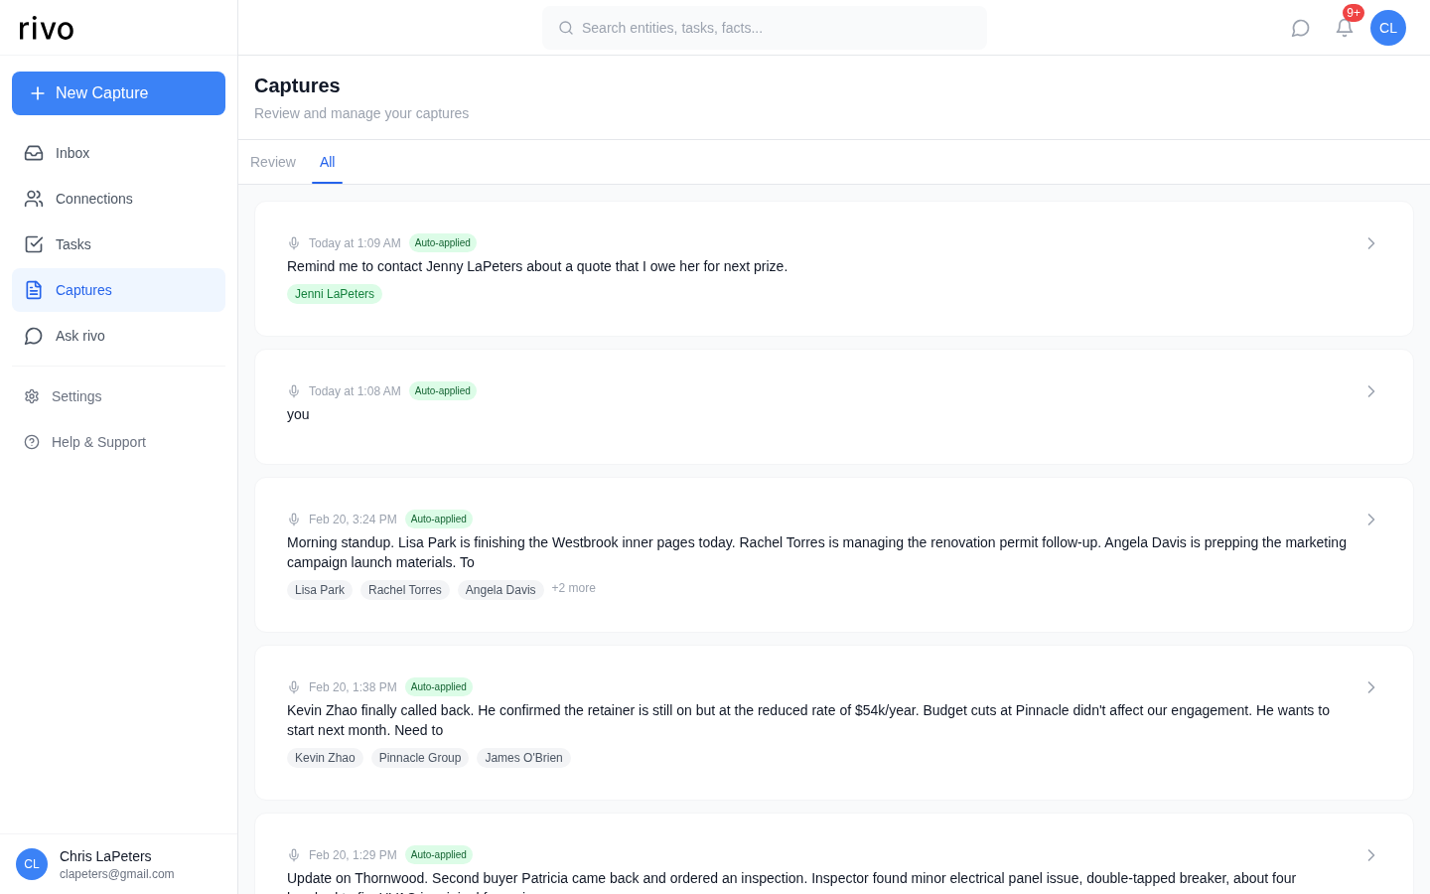
Task: Click the chat bubble icon in the top bar
Action: click(1301, 28)
